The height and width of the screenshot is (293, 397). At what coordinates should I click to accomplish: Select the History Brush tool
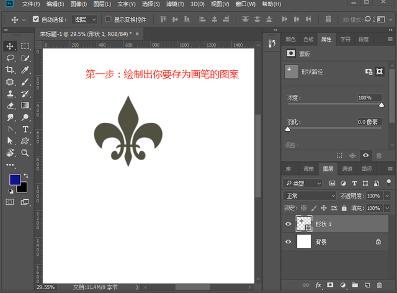click(x=25, y=94)
